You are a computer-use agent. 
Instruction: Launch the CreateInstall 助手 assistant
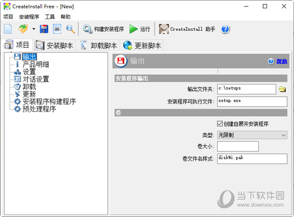187,29
